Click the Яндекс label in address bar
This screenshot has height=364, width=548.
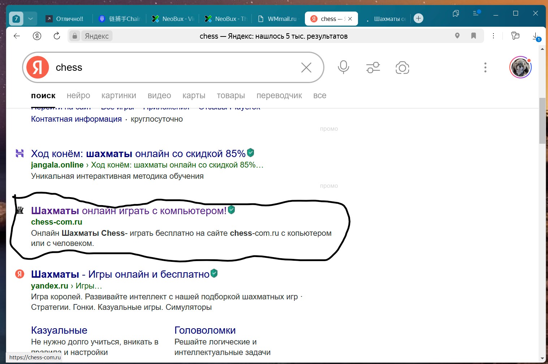click(97, 36)
